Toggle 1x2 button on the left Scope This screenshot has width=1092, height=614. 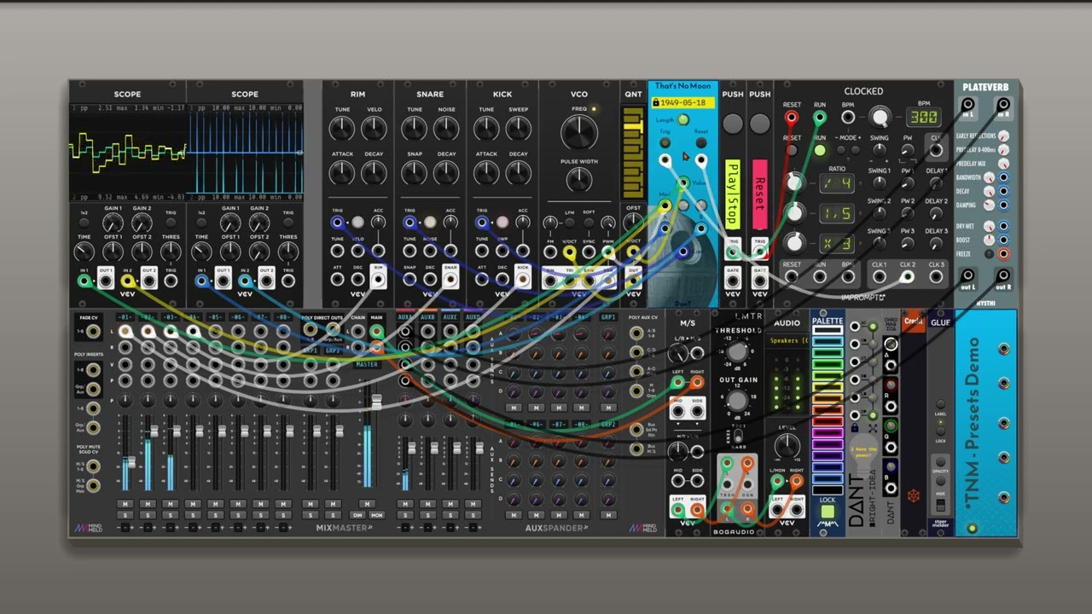(84, 223)
